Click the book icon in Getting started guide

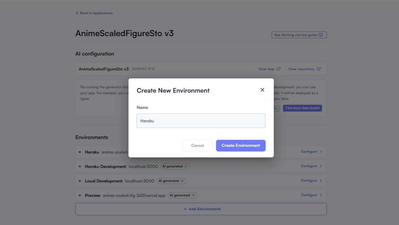click(321, 35)
